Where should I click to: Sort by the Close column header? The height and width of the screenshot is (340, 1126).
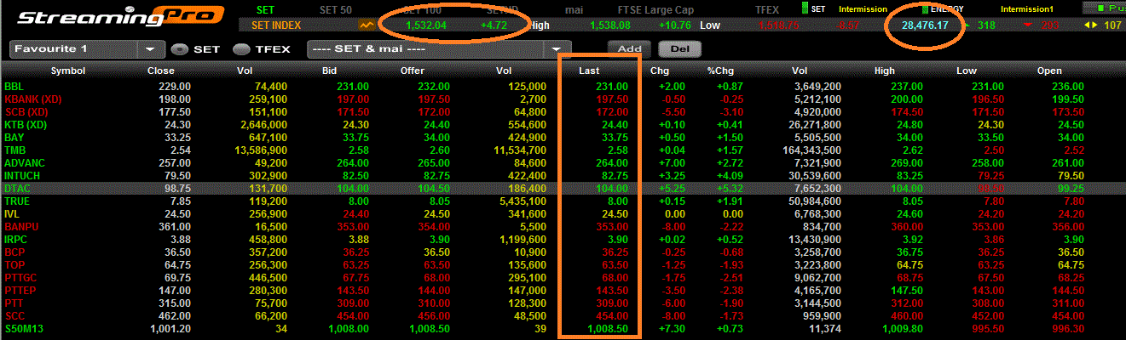coord(161,71)
